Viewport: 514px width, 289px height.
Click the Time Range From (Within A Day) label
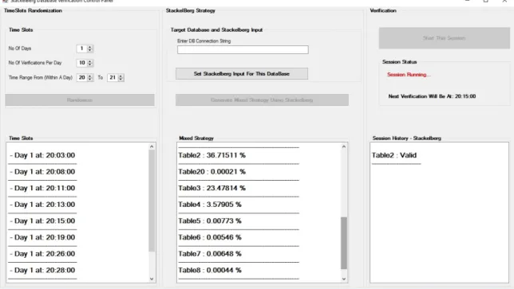[41, 77]
